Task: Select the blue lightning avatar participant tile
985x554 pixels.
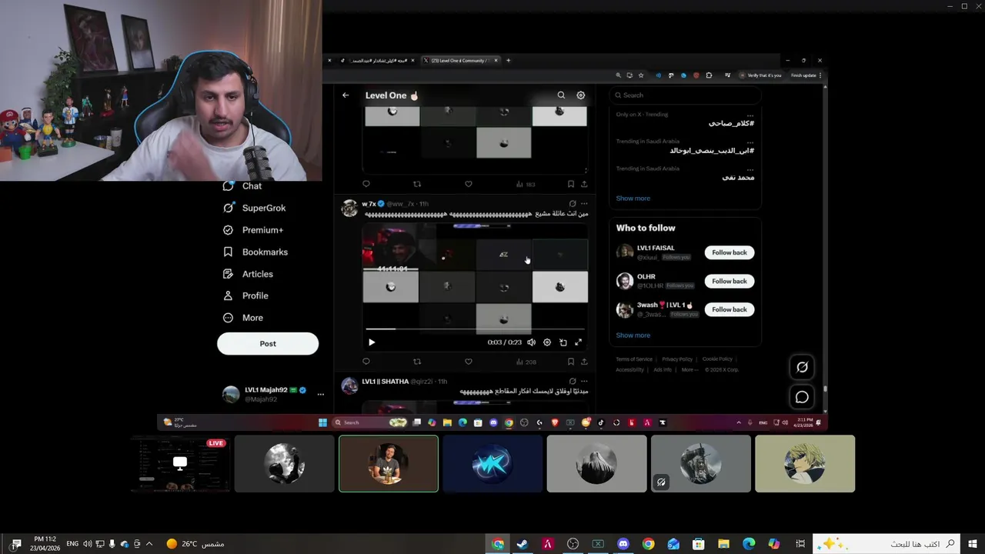Action: pyautogui.click(x=492, y=463)
